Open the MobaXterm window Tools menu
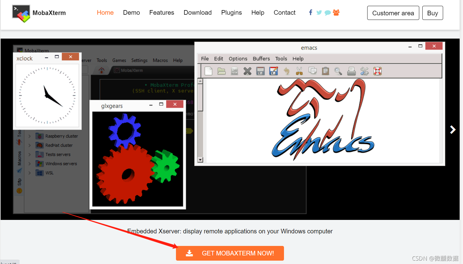 tap(102, 60)
